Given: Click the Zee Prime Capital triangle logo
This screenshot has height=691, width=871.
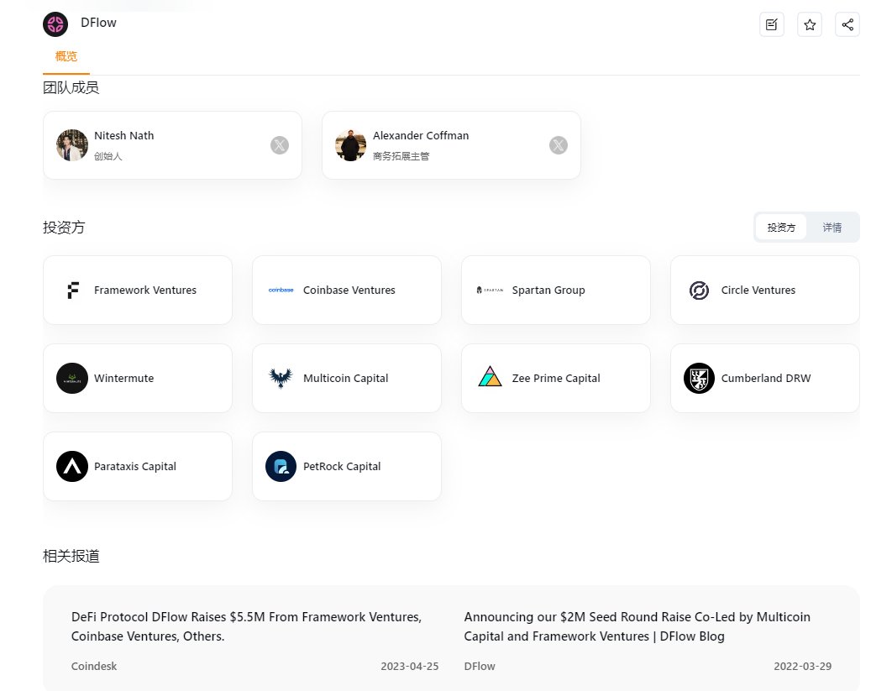Looking at the screenshot, I should (x=490, y=377).
